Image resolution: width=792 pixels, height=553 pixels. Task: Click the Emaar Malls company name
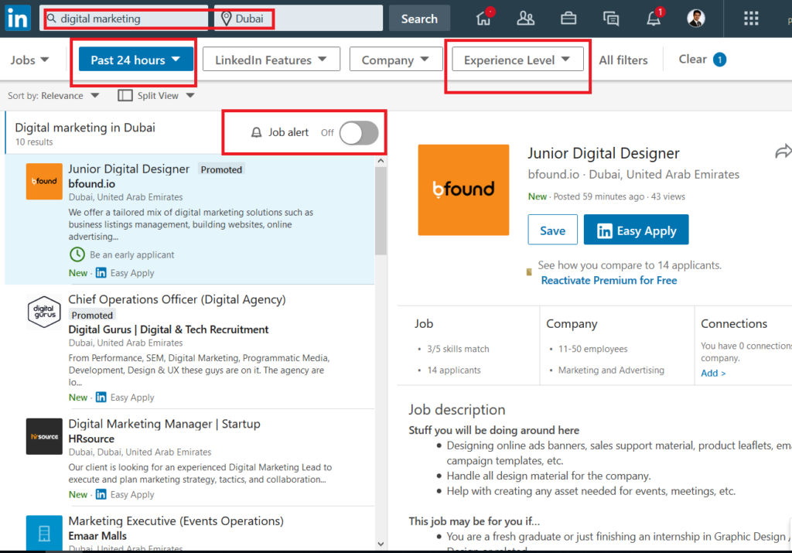(x=97, y=536)
